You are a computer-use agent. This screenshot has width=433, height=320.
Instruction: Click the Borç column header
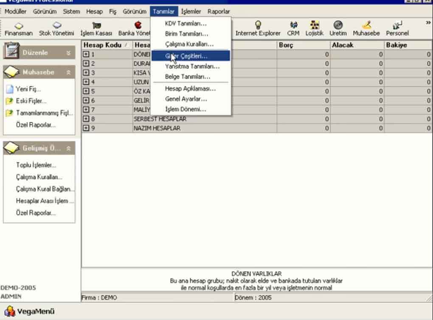pos(304,45)
